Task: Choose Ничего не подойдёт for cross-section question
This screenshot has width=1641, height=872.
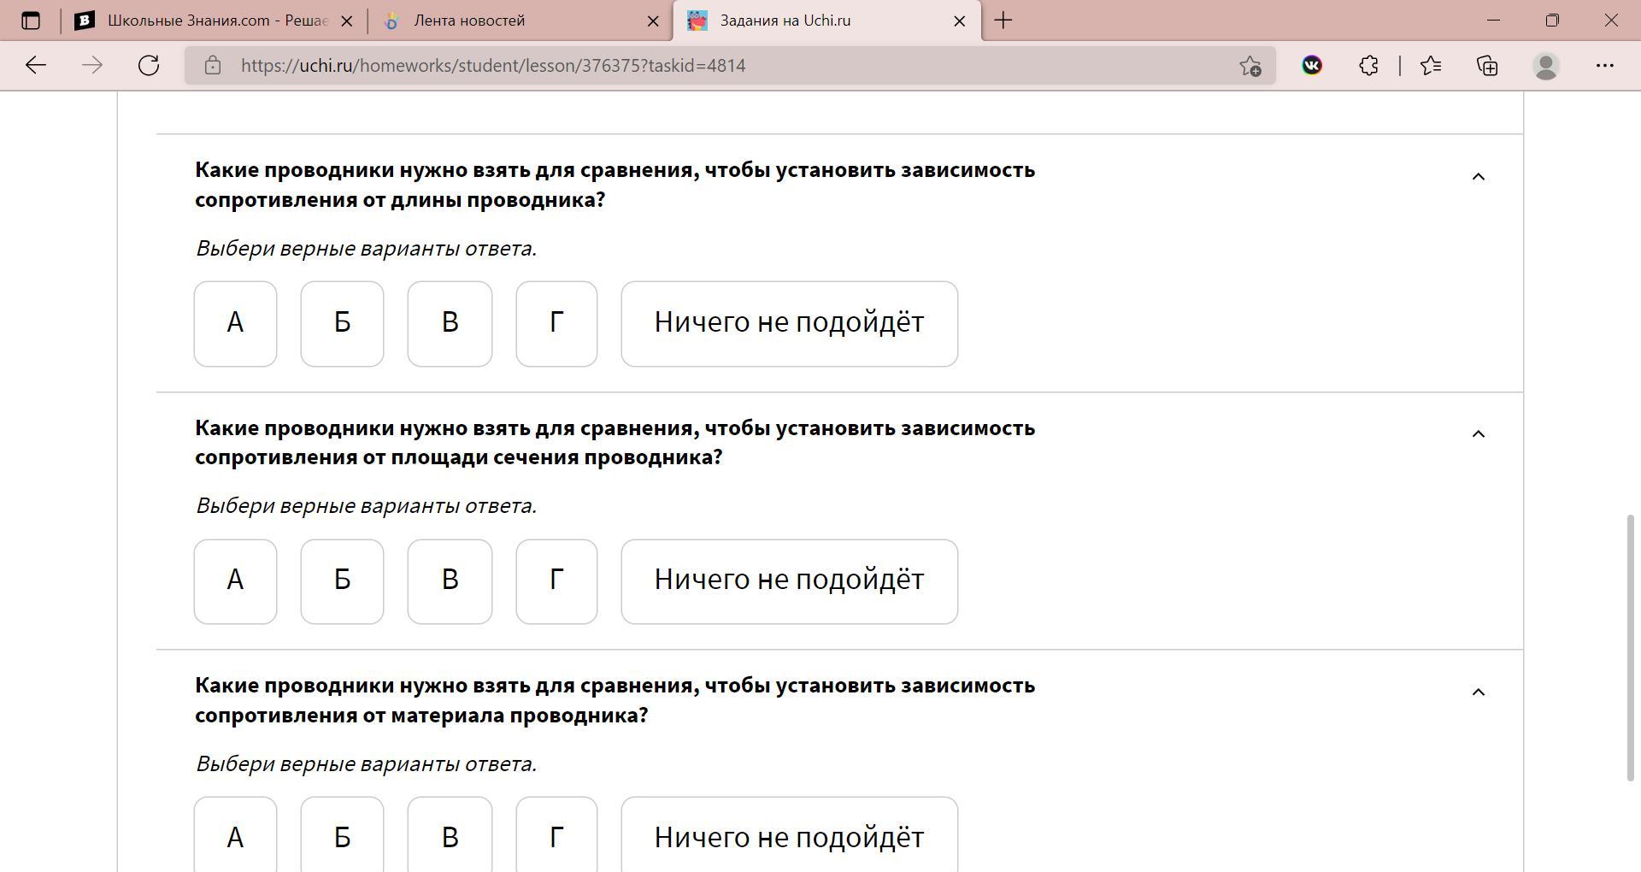Action: [x=790, y=581]
